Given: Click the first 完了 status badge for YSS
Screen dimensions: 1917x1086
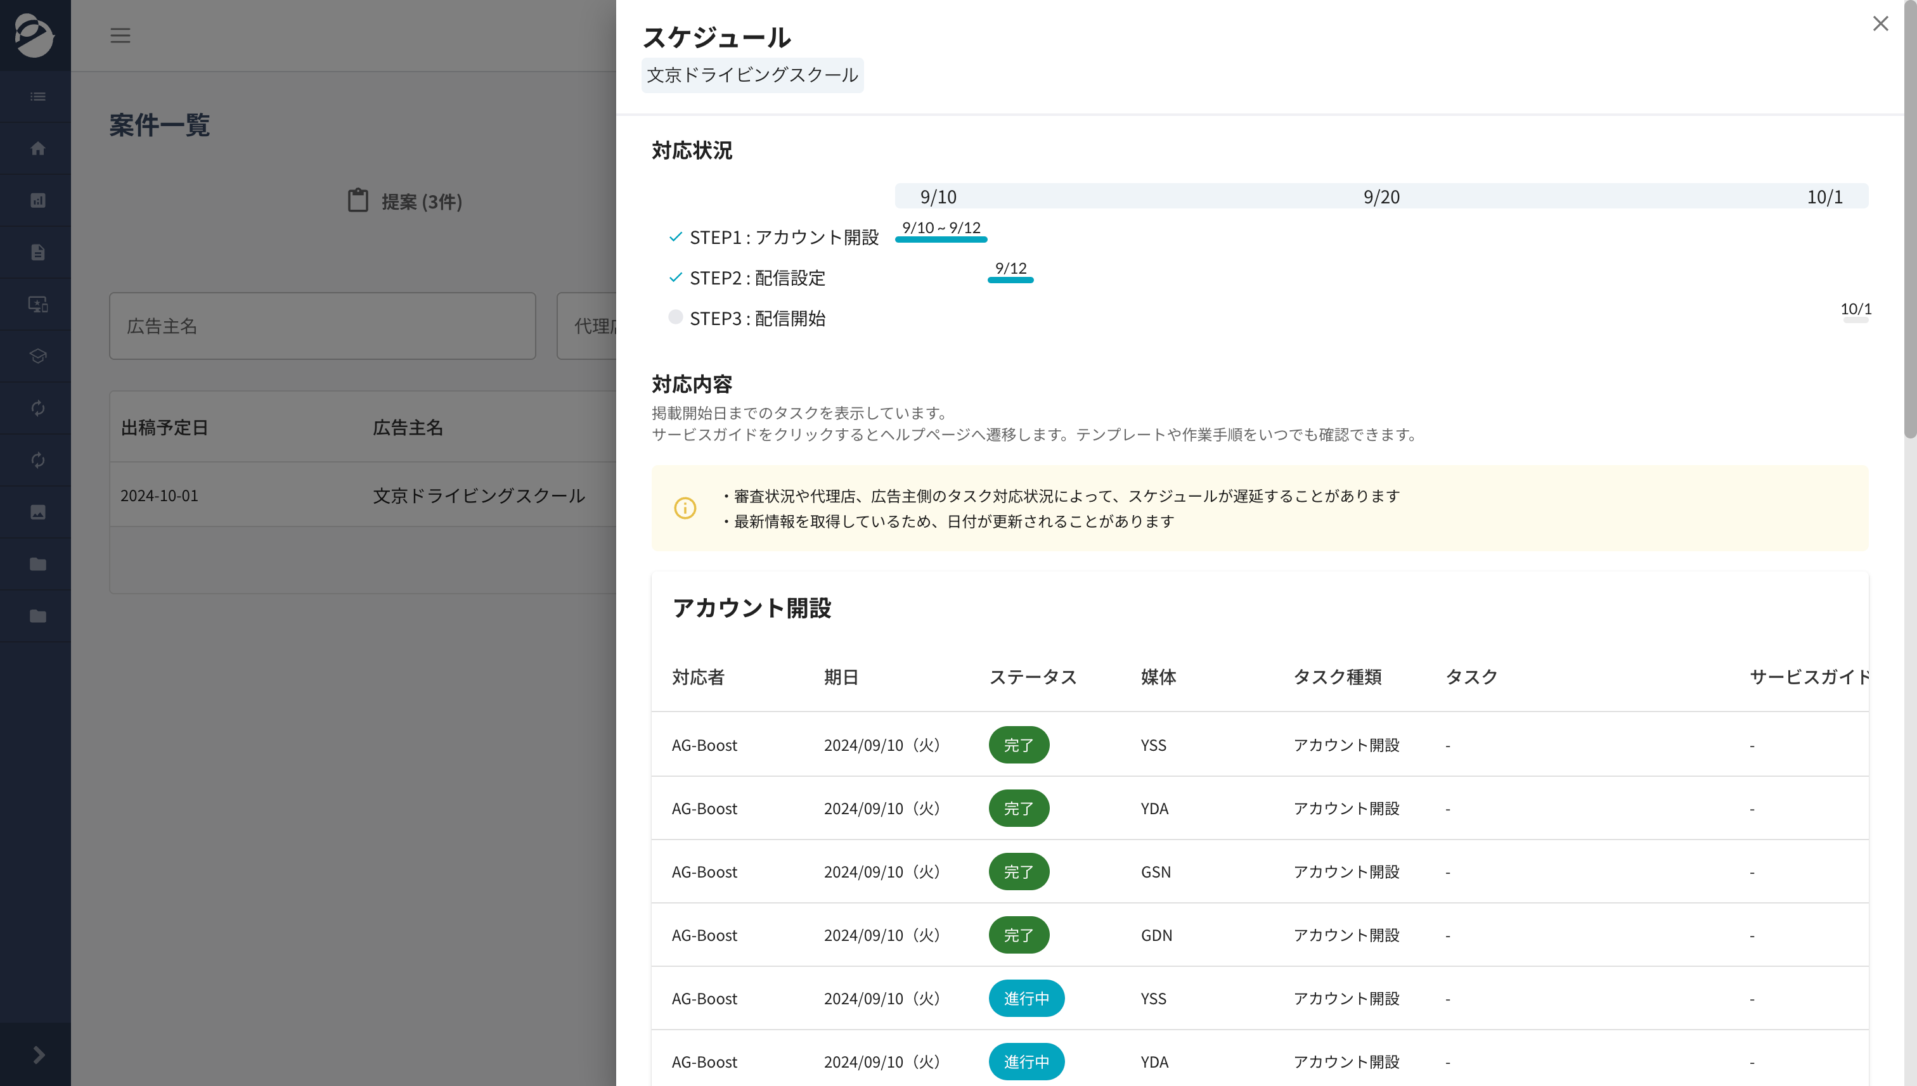Looking at the screenshot, I should pyautogui.click(x=1018, y=744).
